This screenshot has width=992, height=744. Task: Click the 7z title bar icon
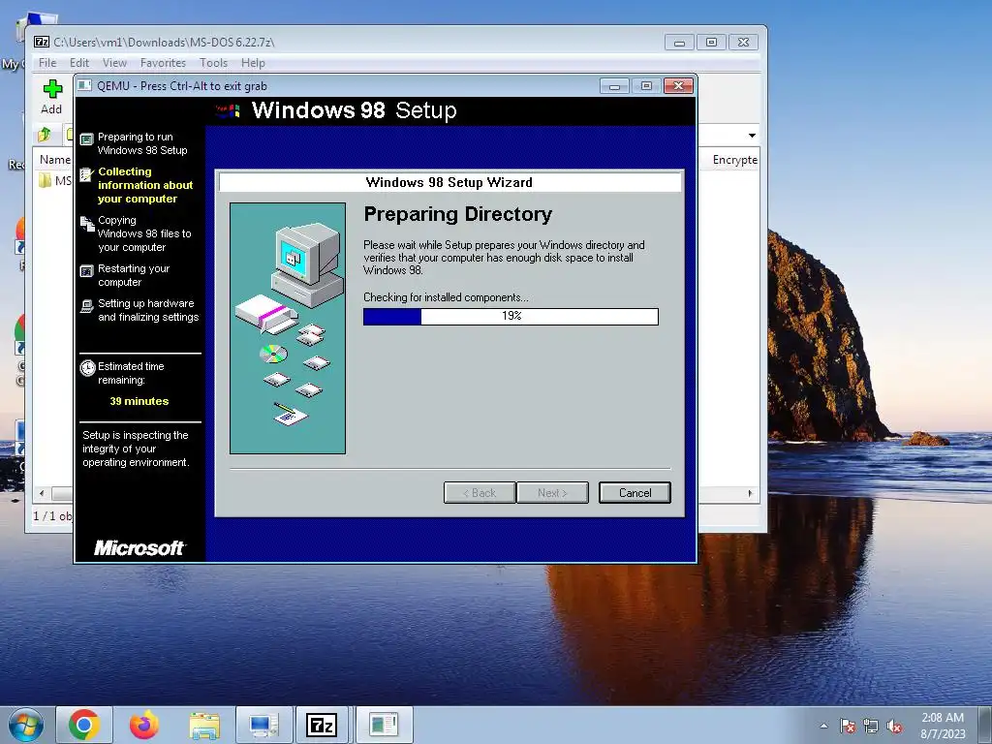[42, 42]
